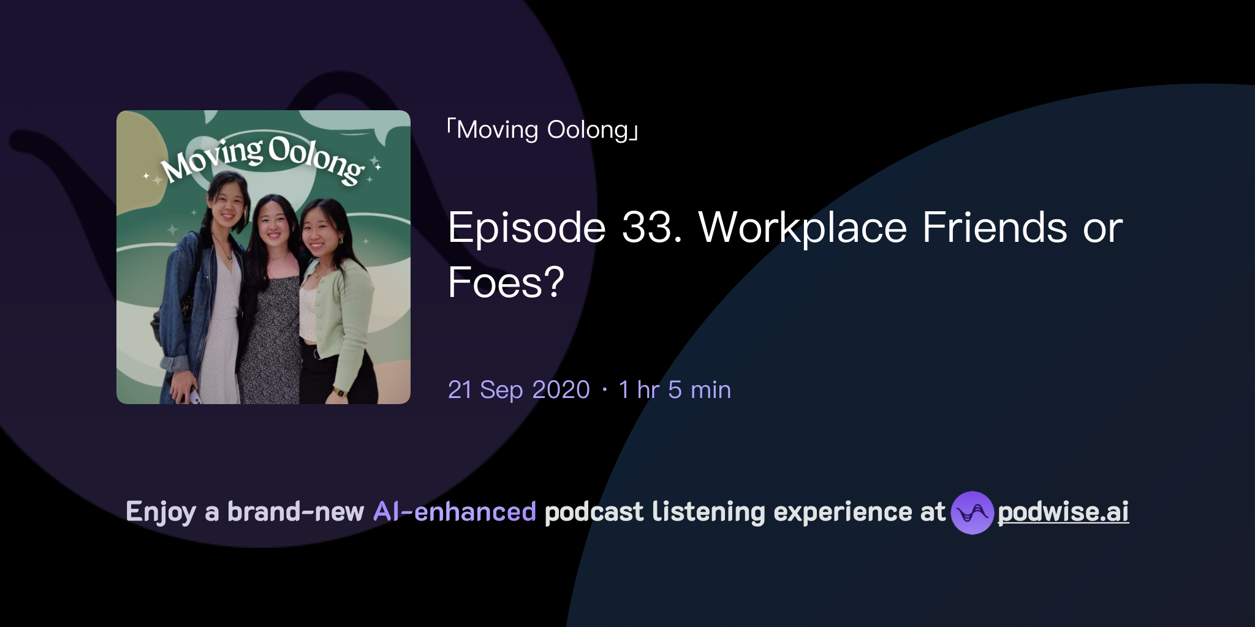Click the '1 hr 5 min' duration label

674,389
